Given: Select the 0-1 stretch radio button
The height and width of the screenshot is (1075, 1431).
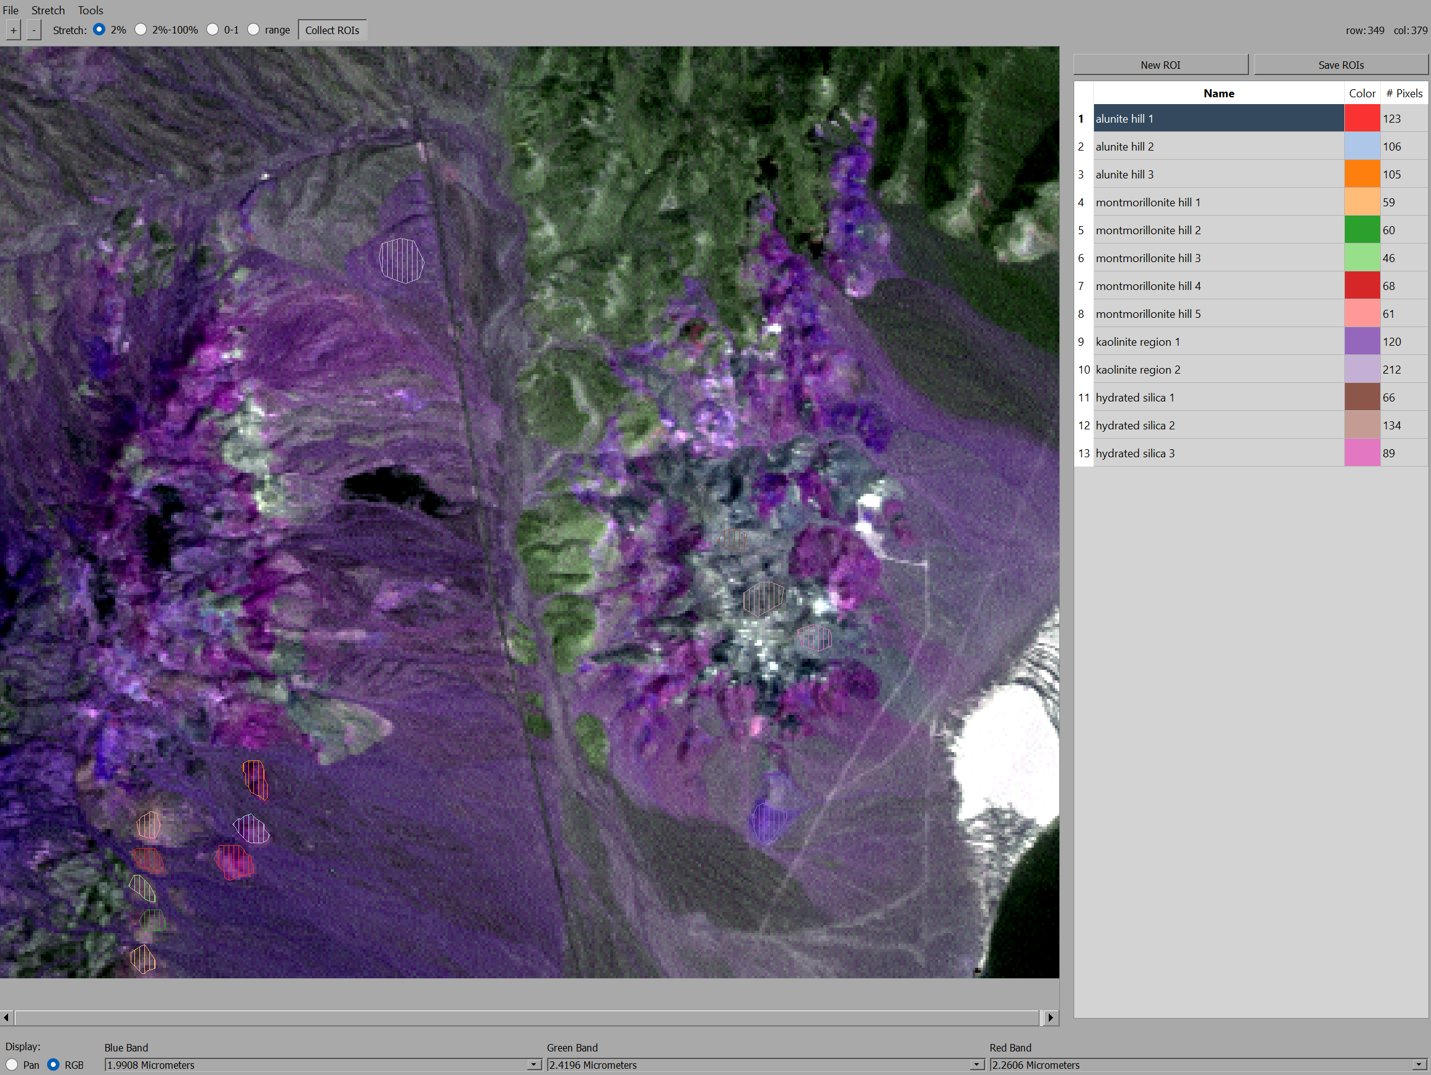Looking at the screenshot, I should [212, 29].
